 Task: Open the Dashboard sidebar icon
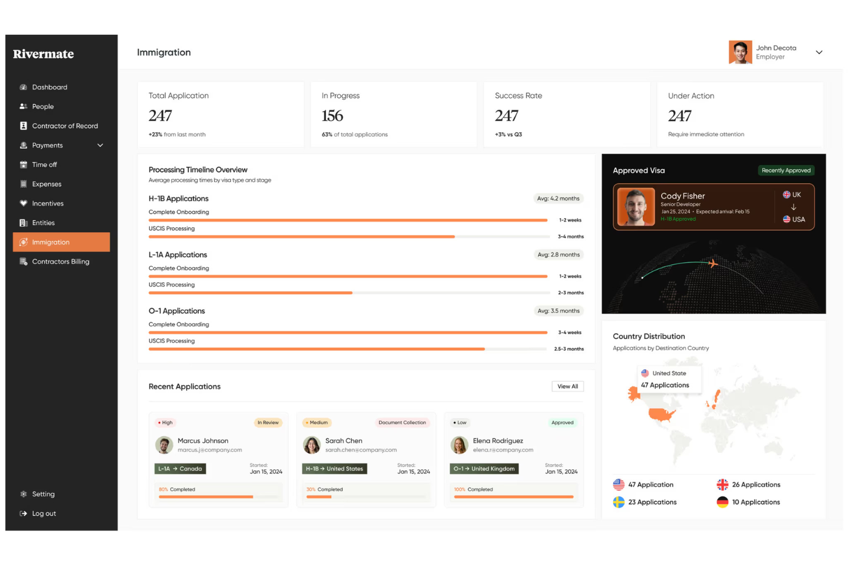(23, 87)
